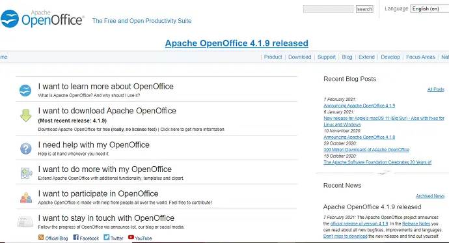The image size is (449, 243).
Task: Click the people participate icon
Action: [x=26, y=197]
